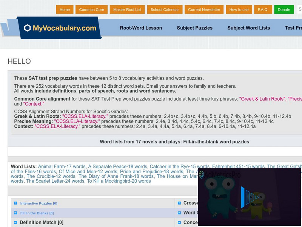
Task: Open the Home page button
Action: (x=65, y=10)
